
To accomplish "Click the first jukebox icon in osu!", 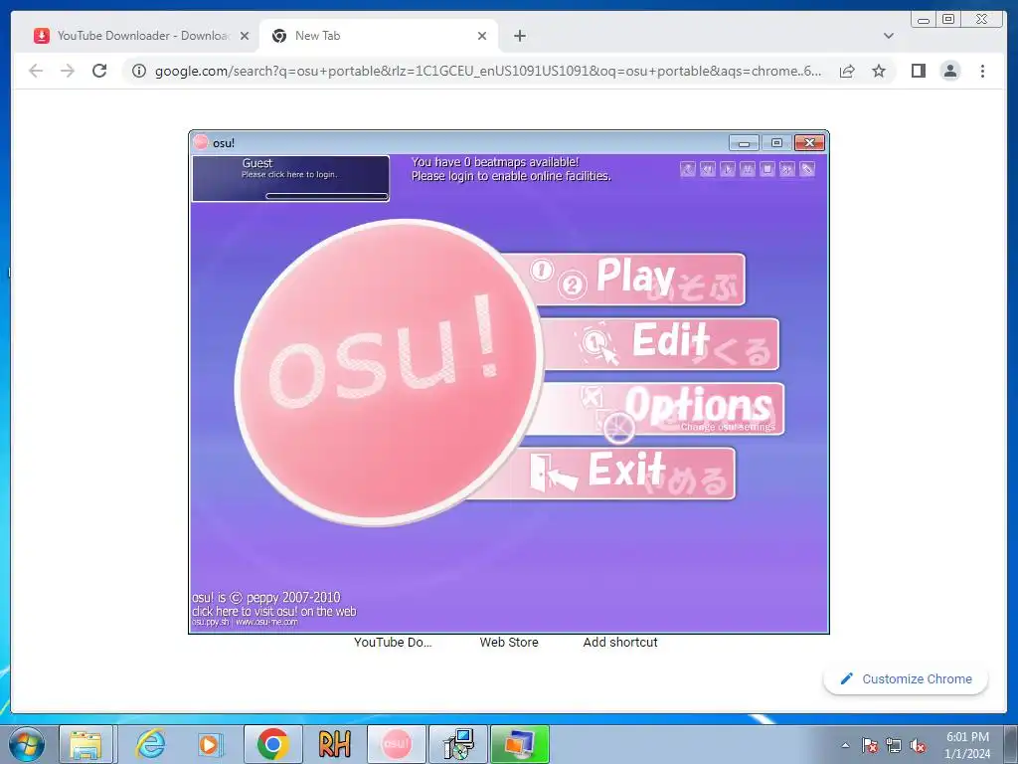I will click(x=688, y=169).
